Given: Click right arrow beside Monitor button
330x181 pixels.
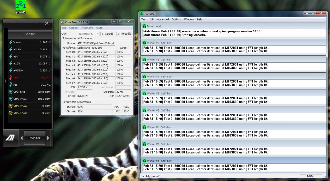Looking at the screenshot, I should point(48,138).
